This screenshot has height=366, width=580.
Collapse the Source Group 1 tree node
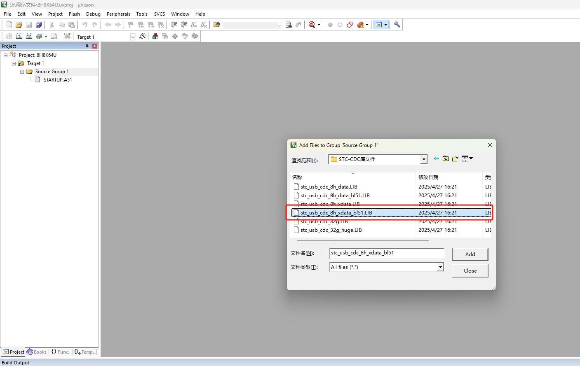point(22,72)
